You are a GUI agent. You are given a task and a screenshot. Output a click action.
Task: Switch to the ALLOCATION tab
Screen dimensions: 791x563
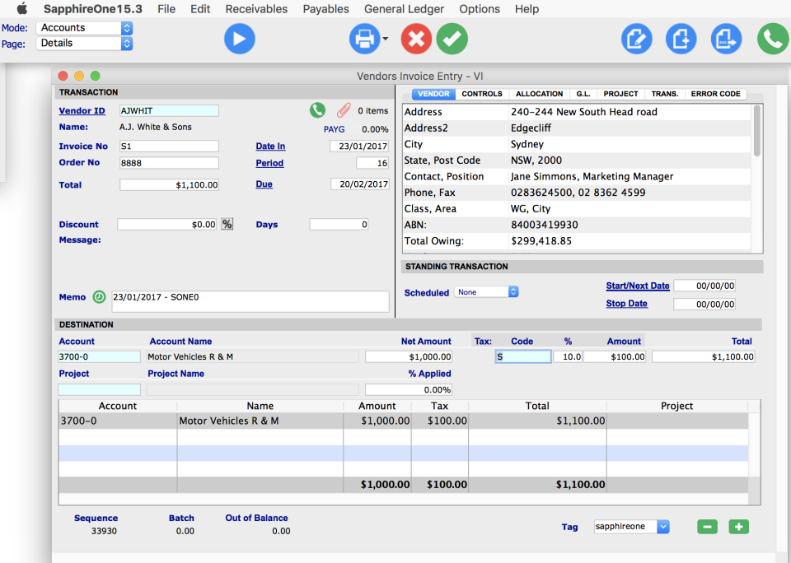539,94
